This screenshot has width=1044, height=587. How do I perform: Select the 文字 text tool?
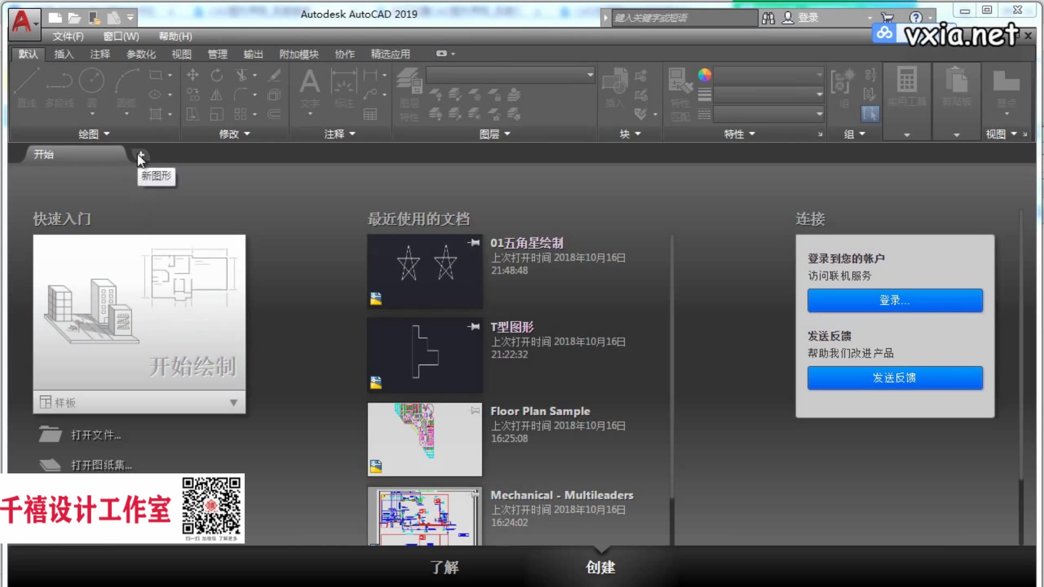[x=310, y=88]
